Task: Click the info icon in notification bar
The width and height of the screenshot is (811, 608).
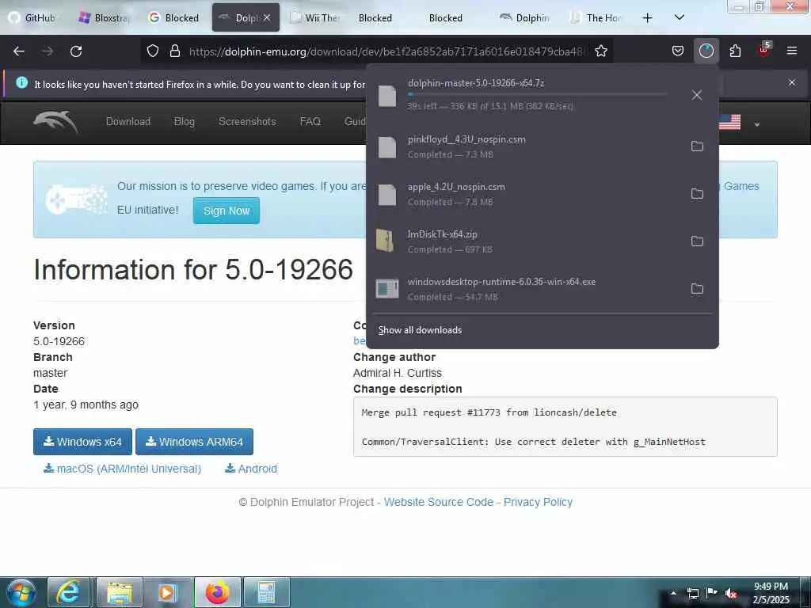Action: pos(21,82)
